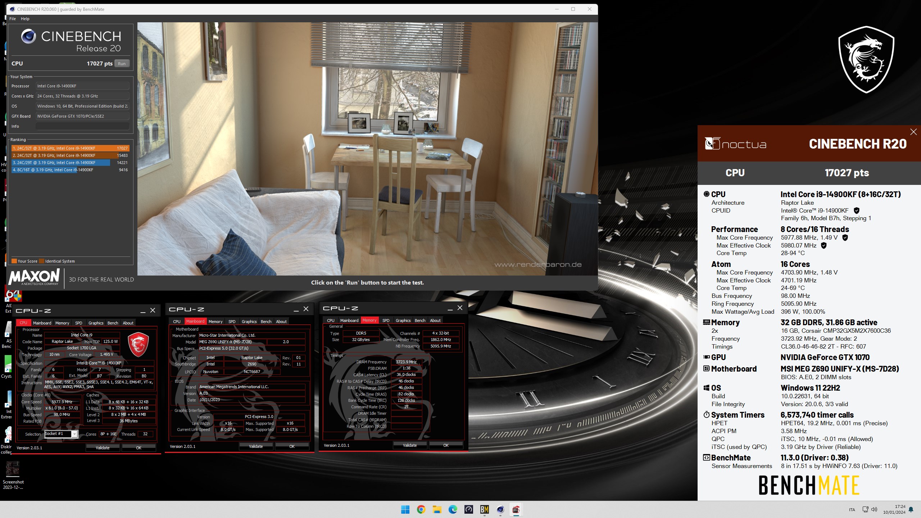
Task: Open Microsoft Edge from the taskbar
Action: point(453,509)
